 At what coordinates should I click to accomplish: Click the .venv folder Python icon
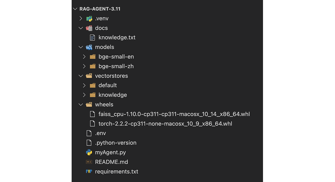[x=89, y=18]
